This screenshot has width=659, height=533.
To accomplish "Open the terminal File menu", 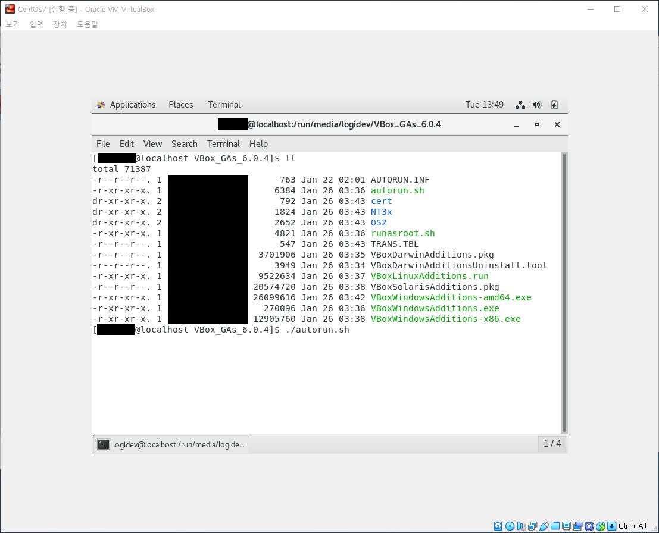I will pyautogui.click(x=103, y=143).
